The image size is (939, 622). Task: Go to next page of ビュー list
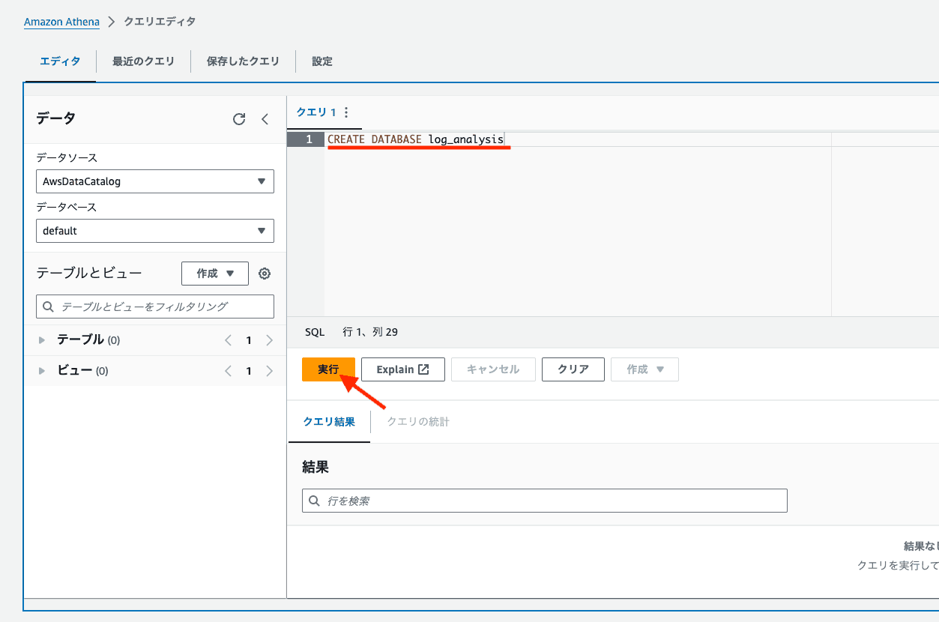(x=270, y=371)
